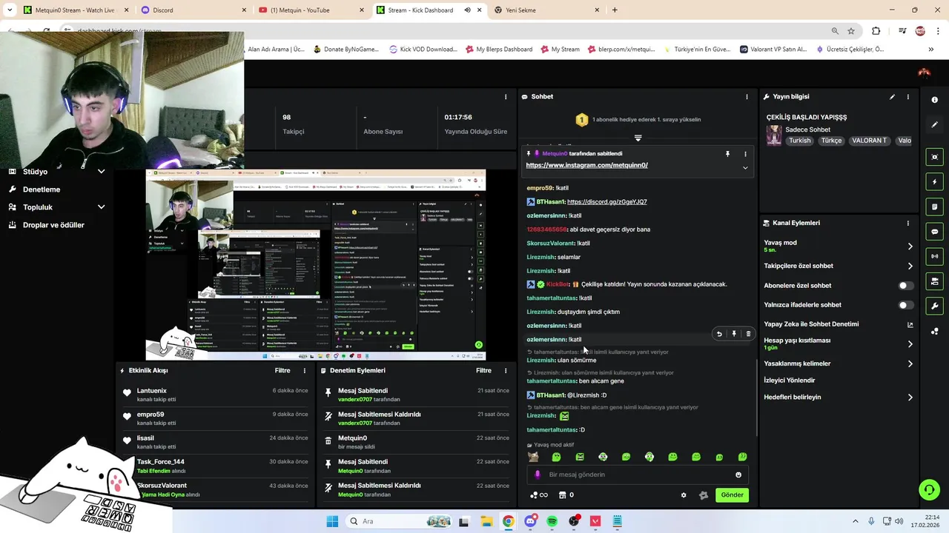Click the pencil edit icon in the right sidebar
The image size is (949, 533).
(934, 124)
